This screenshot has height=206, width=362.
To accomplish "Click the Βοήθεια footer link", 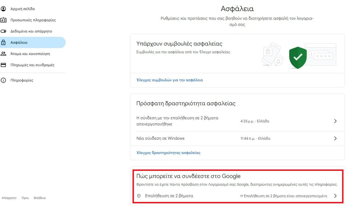I will [40, 198].
